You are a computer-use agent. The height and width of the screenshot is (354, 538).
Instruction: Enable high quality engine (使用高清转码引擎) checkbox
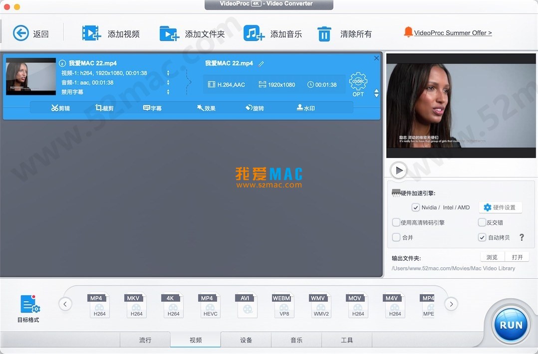[x=396, y=222]
